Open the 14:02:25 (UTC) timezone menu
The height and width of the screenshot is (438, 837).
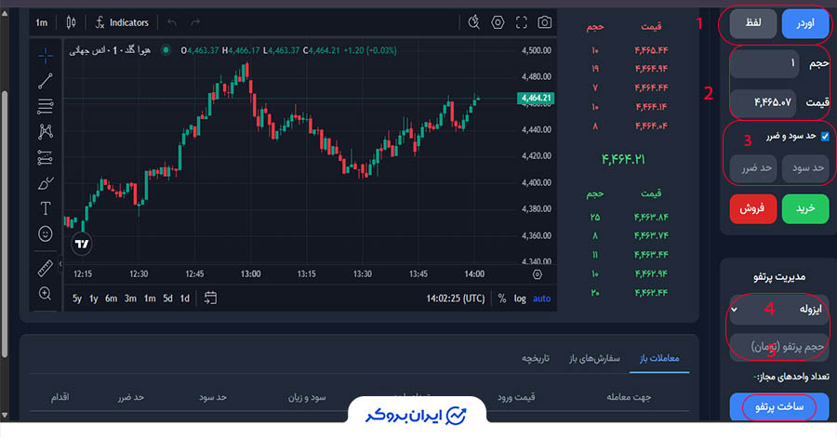[456, 299]
